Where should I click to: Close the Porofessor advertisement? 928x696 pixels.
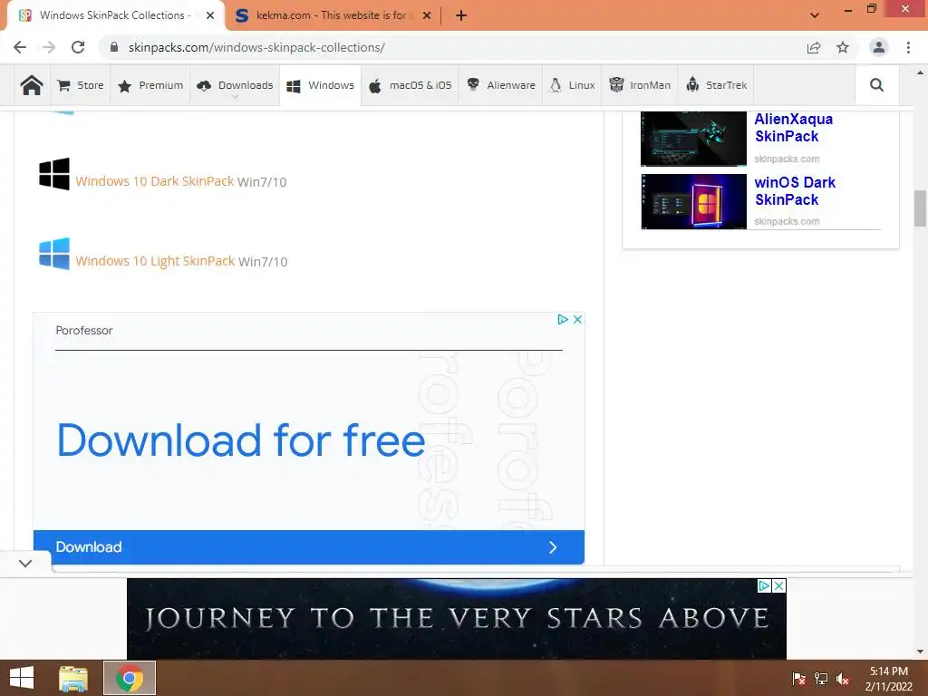point(577,320)
